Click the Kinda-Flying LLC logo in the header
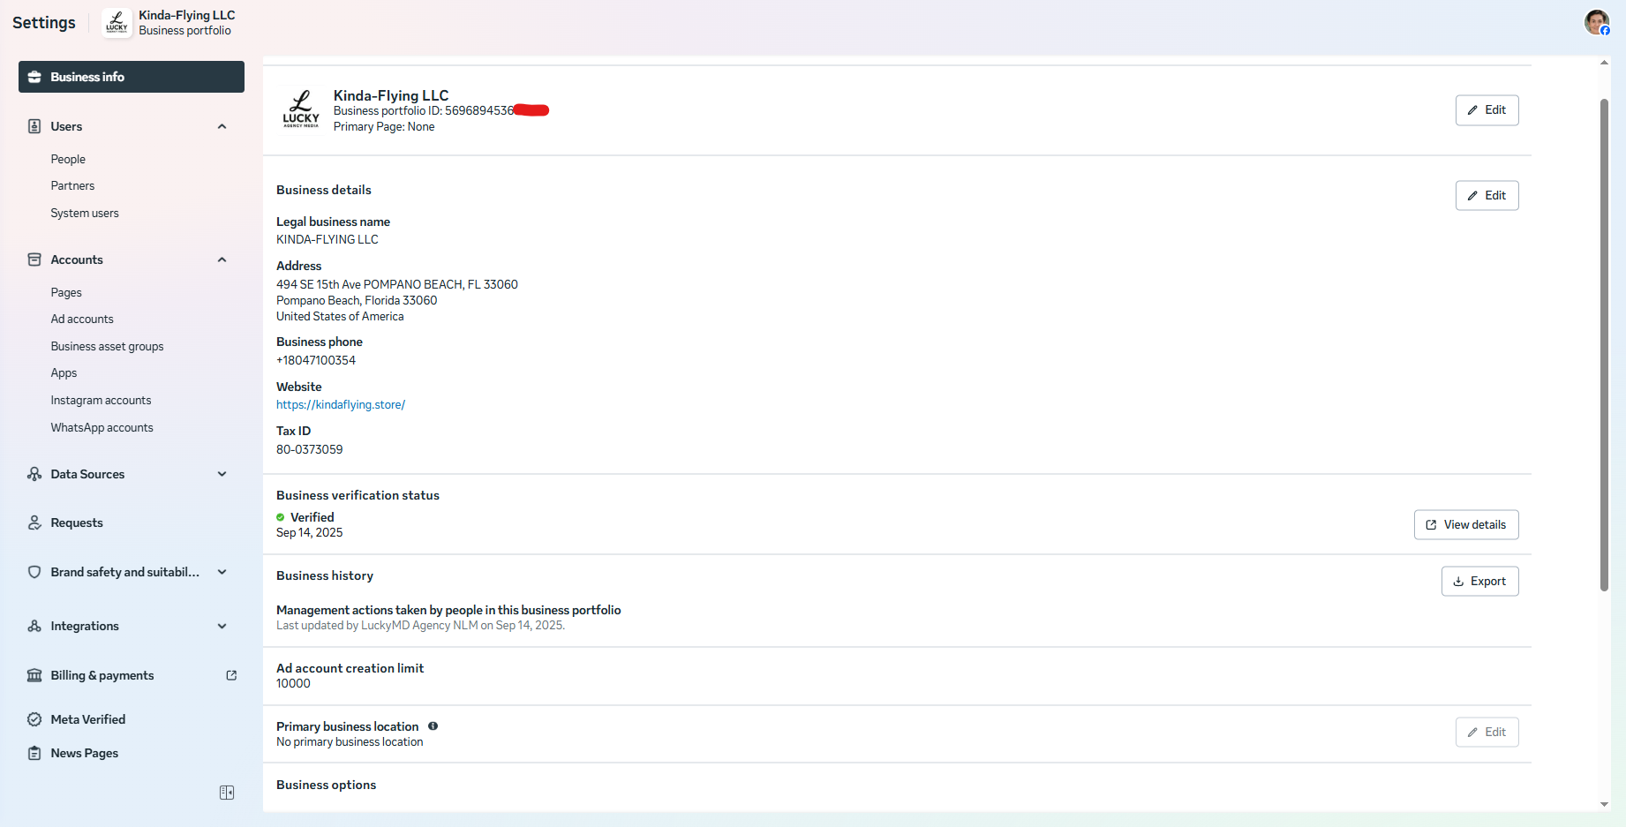 pos(117,22)
